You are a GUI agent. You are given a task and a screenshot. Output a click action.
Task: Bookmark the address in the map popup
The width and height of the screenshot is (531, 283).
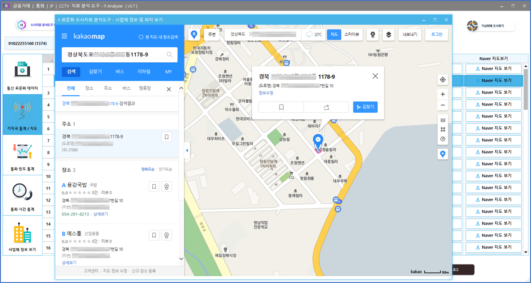coord(281,107)
